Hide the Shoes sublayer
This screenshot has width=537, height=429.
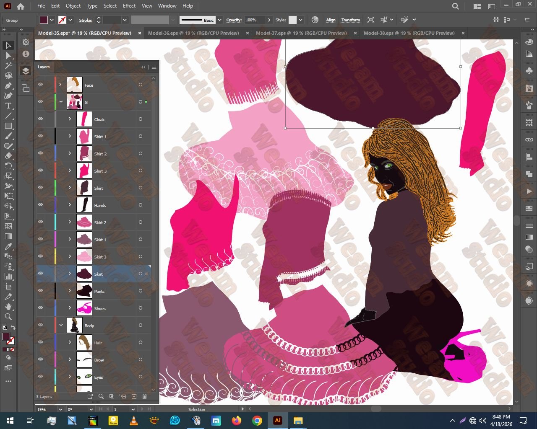(x=41, y=308)
